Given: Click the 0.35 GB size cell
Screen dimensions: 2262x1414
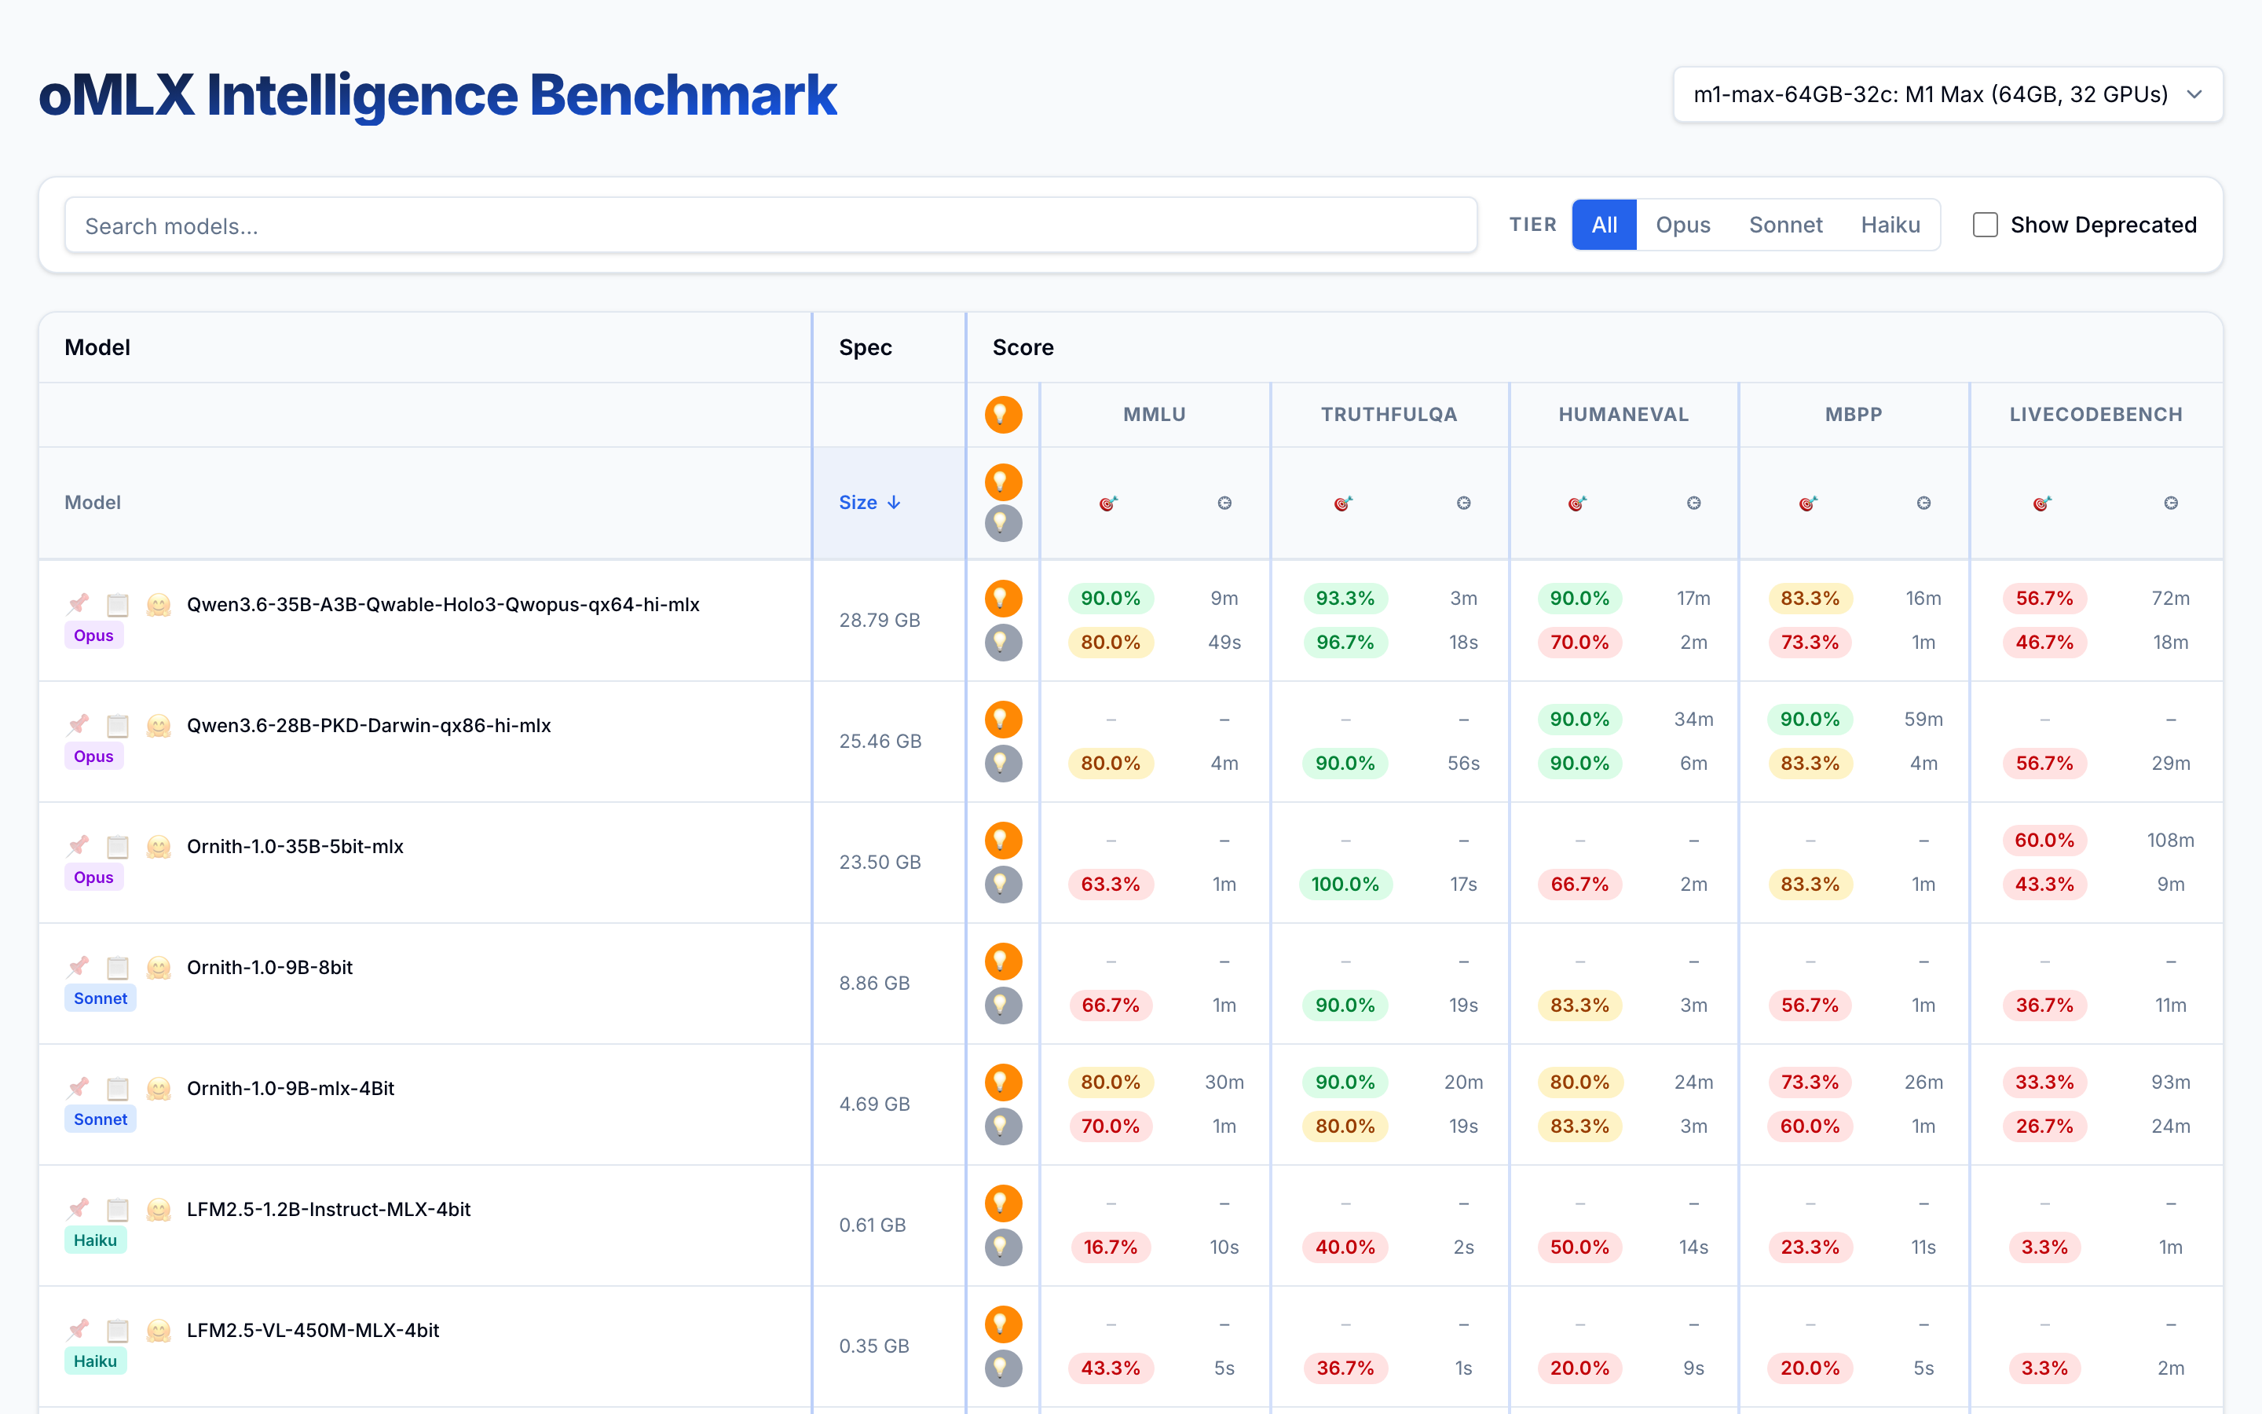Looking at the screenshot, I should (874, 1346).
